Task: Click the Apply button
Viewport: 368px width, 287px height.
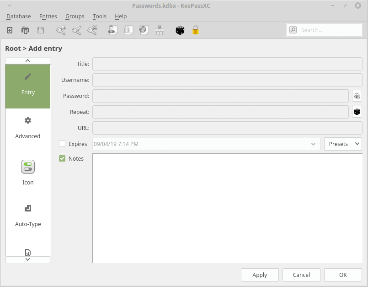Action: 260,275
